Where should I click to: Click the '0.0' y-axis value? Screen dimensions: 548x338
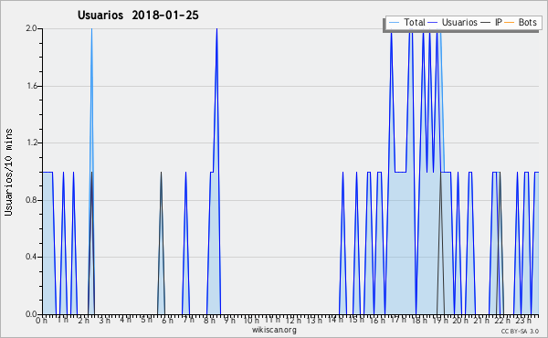tap(31, 314)
